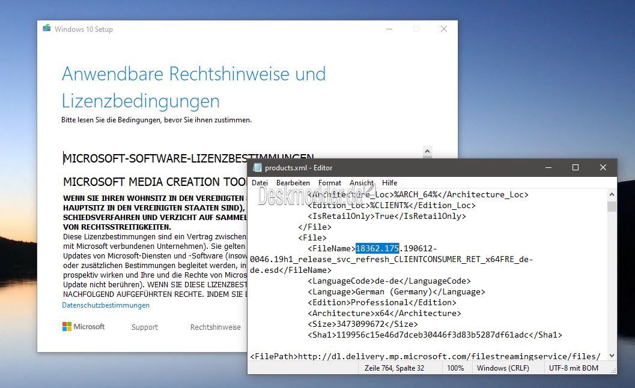This screenshot has height=388, width=635.
Task: Click the Edition_Loc %CLIENT% line
Action: 392,205
